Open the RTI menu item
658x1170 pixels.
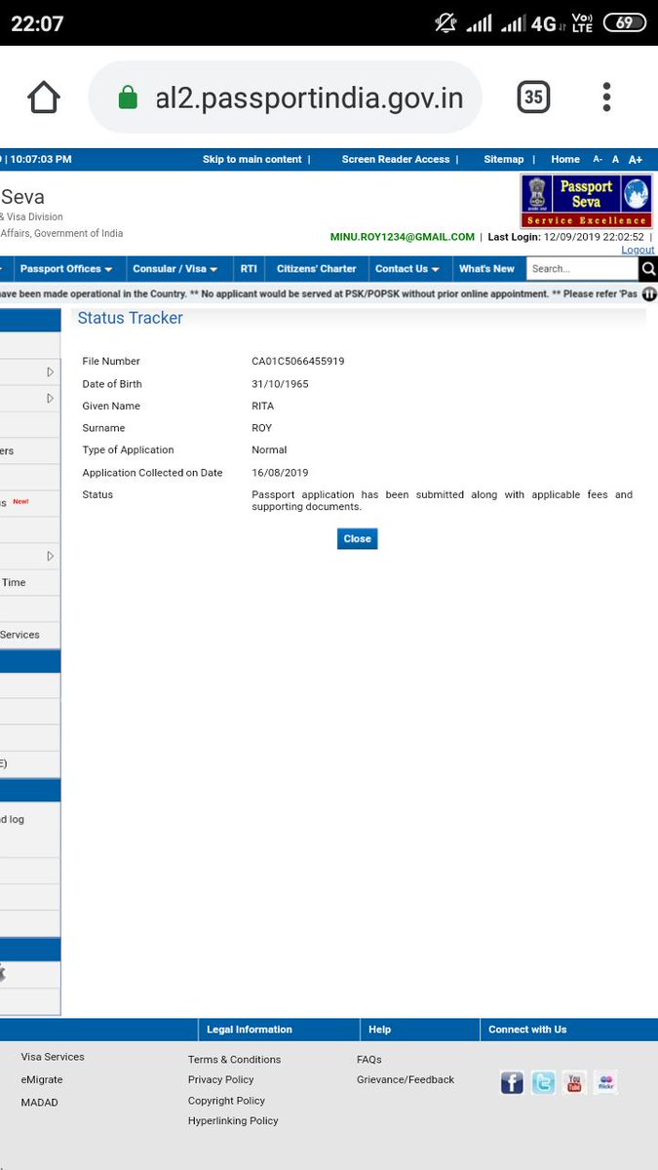[249, 268]
